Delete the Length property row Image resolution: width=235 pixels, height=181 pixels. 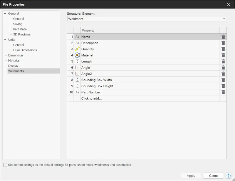point(223,62)
